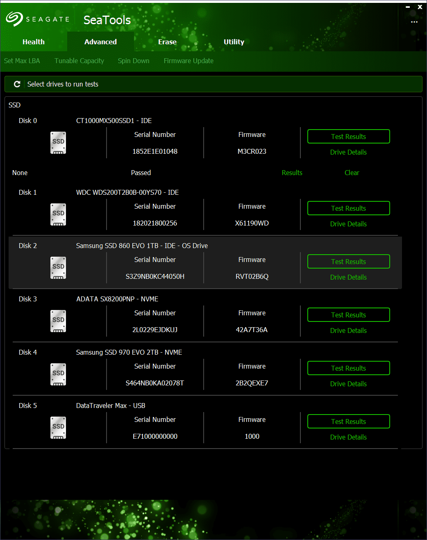The height and width of the screenshot is (540, 427).
Task: Click 'ADATA SX8200PNP - NVME' drive name
Action: pyautogui.click(x=117, y=299)
